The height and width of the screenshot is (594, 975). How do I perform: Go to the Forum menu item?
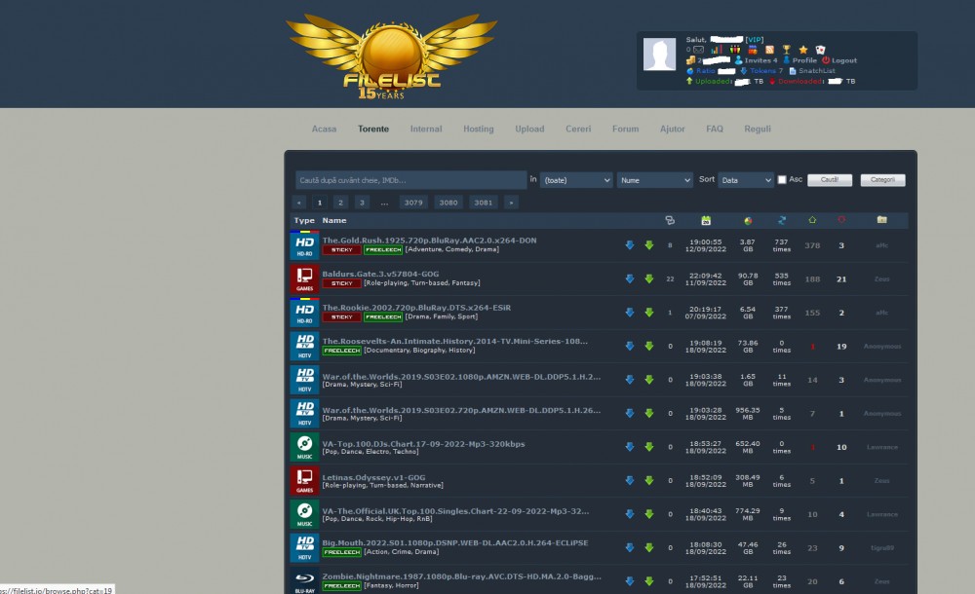coord(625,129)
